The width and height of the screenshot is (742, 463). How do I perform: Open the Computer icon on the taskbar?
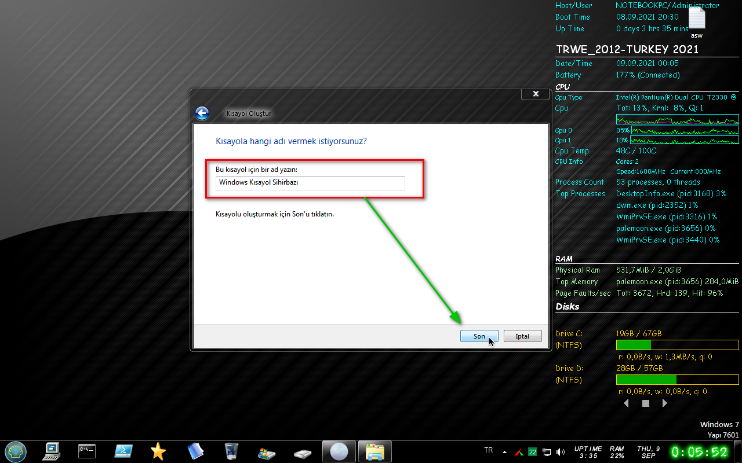(x=52, y=451)
